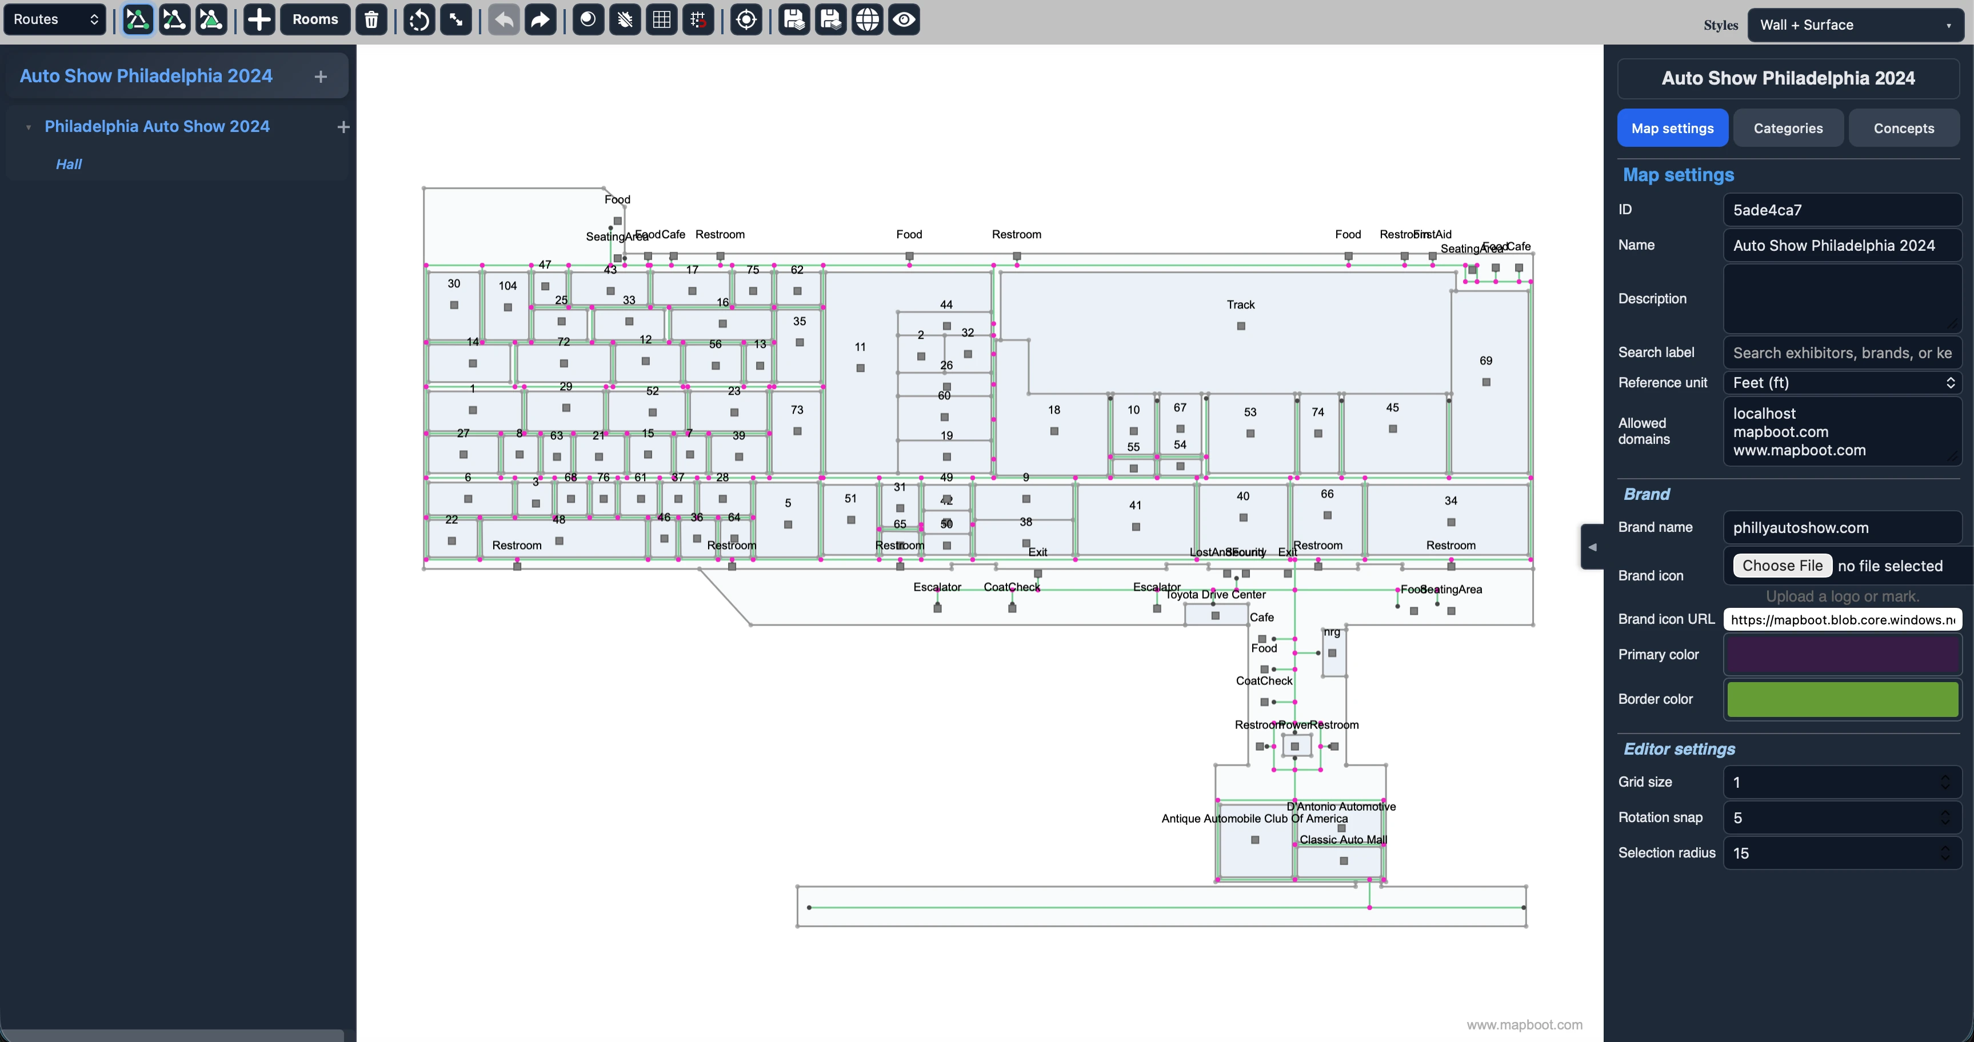Click the map Name input field
Image resolution: width=1974 pixels, height=1042 pixels.
tap(1842, 245)
